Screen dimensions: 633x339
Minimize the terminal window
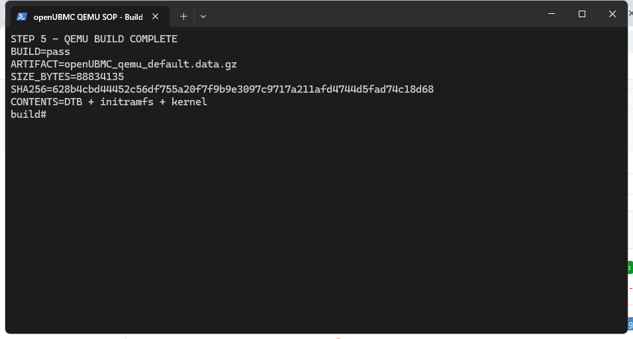552,14
